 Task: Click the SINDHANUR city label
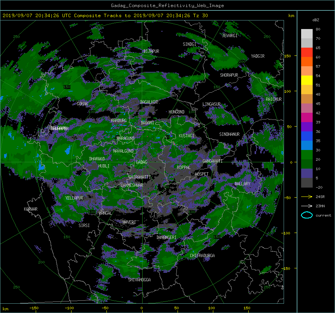(229, 134)
